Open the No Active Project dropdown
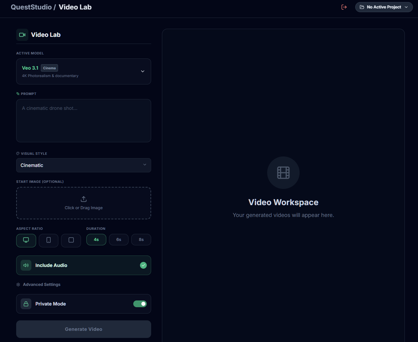418x342 pixels. (x=384, y=7)
